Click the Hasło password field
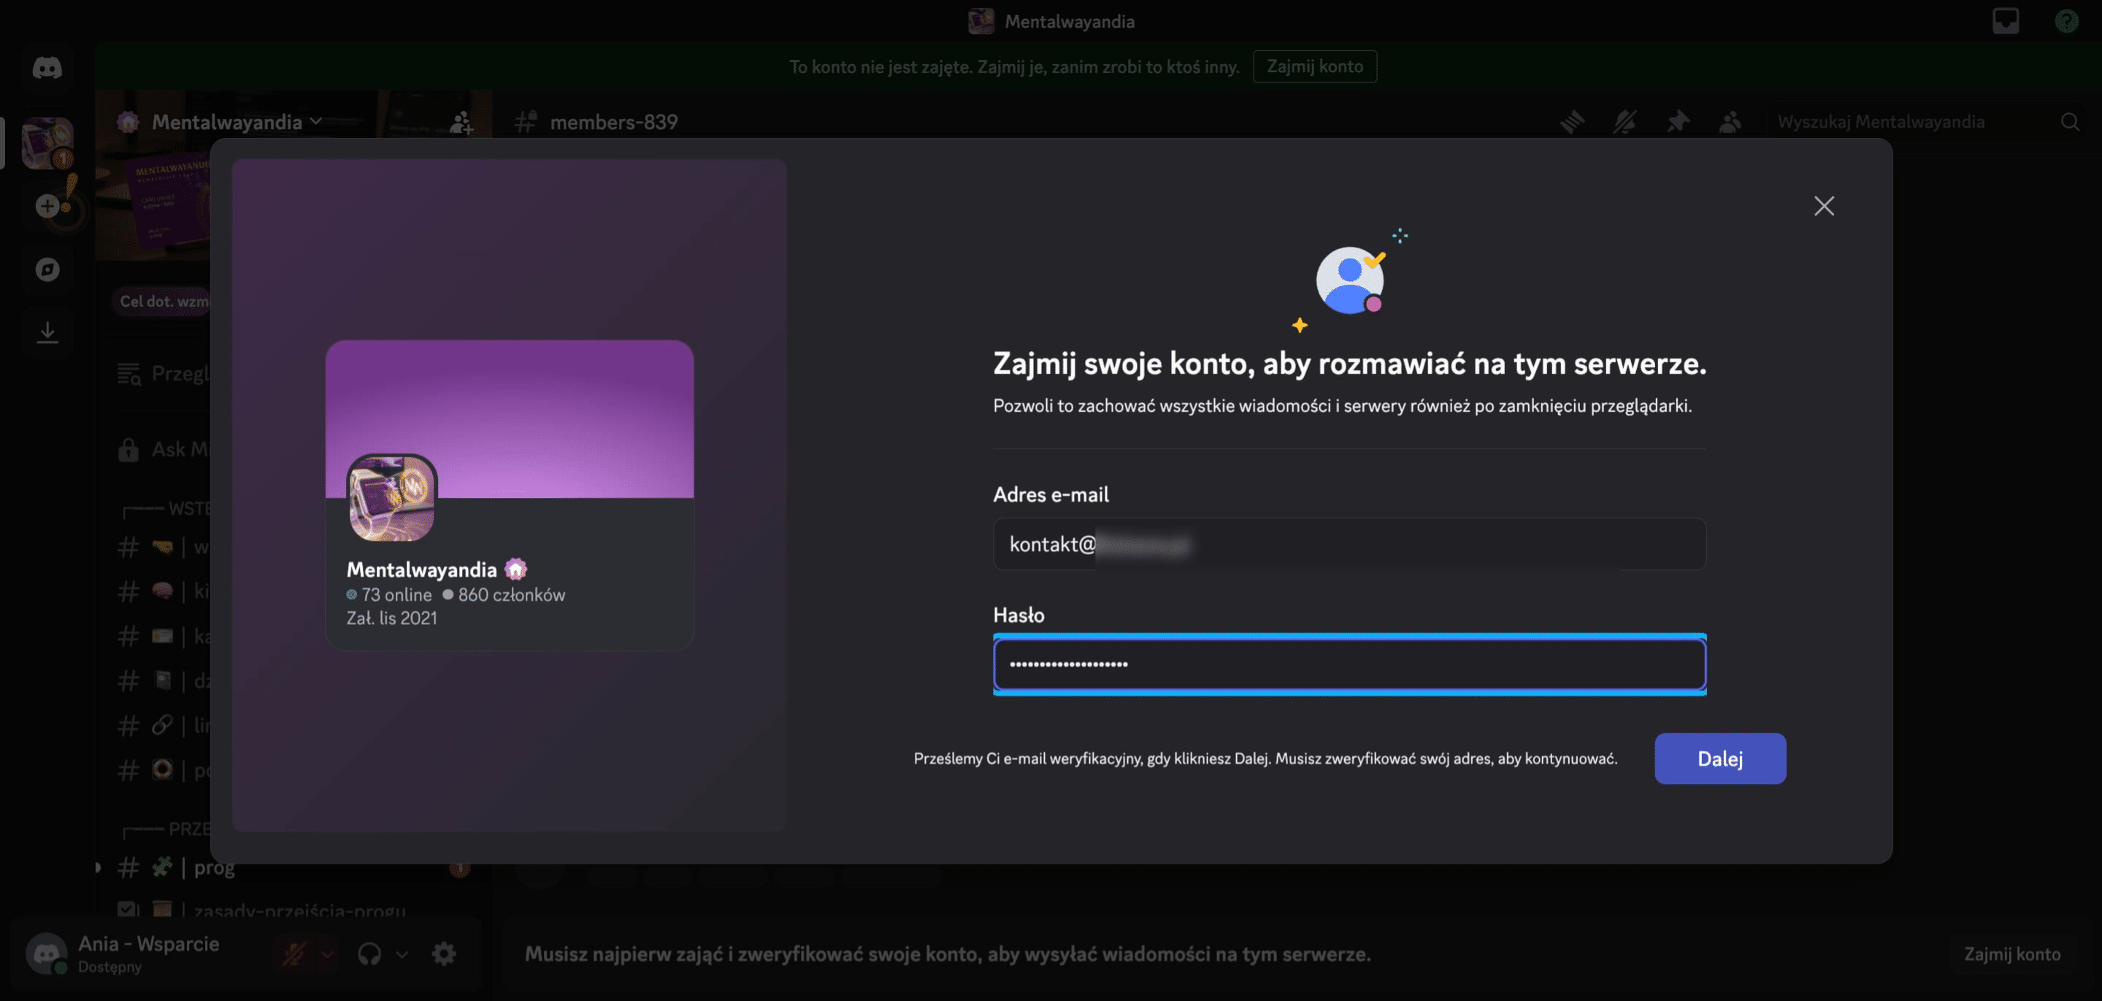2102x1001 pixels. [1349, 664]
